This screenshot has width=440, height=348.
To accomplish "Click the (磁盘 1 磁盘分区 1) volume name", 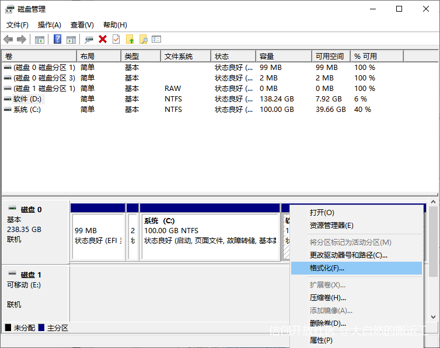I will tap(44, 89).
